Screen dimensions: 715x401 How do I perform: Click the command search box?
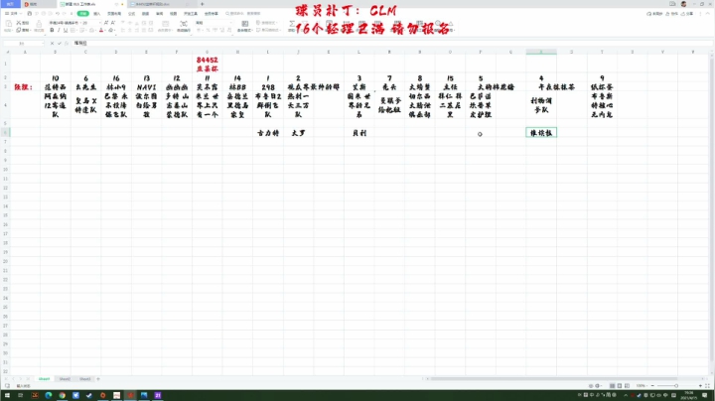243,14
